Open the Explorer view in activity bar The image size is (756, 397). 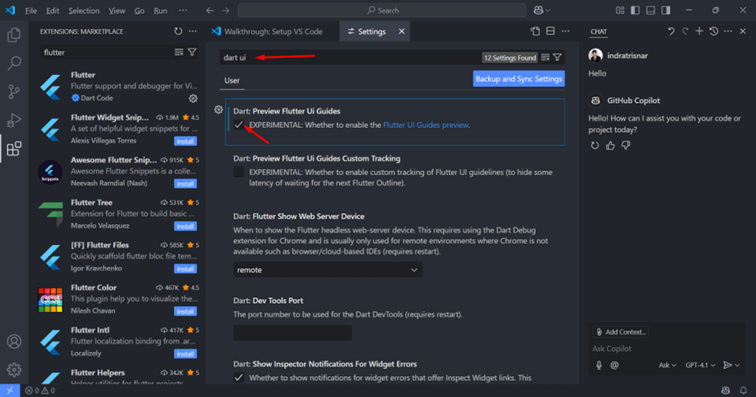pos(14,35)
